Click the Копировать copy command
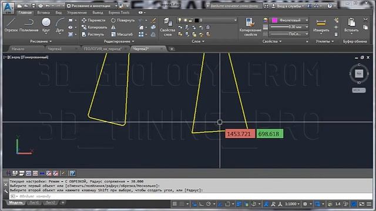This screenshot has height=211, width=376. point(94,28)
